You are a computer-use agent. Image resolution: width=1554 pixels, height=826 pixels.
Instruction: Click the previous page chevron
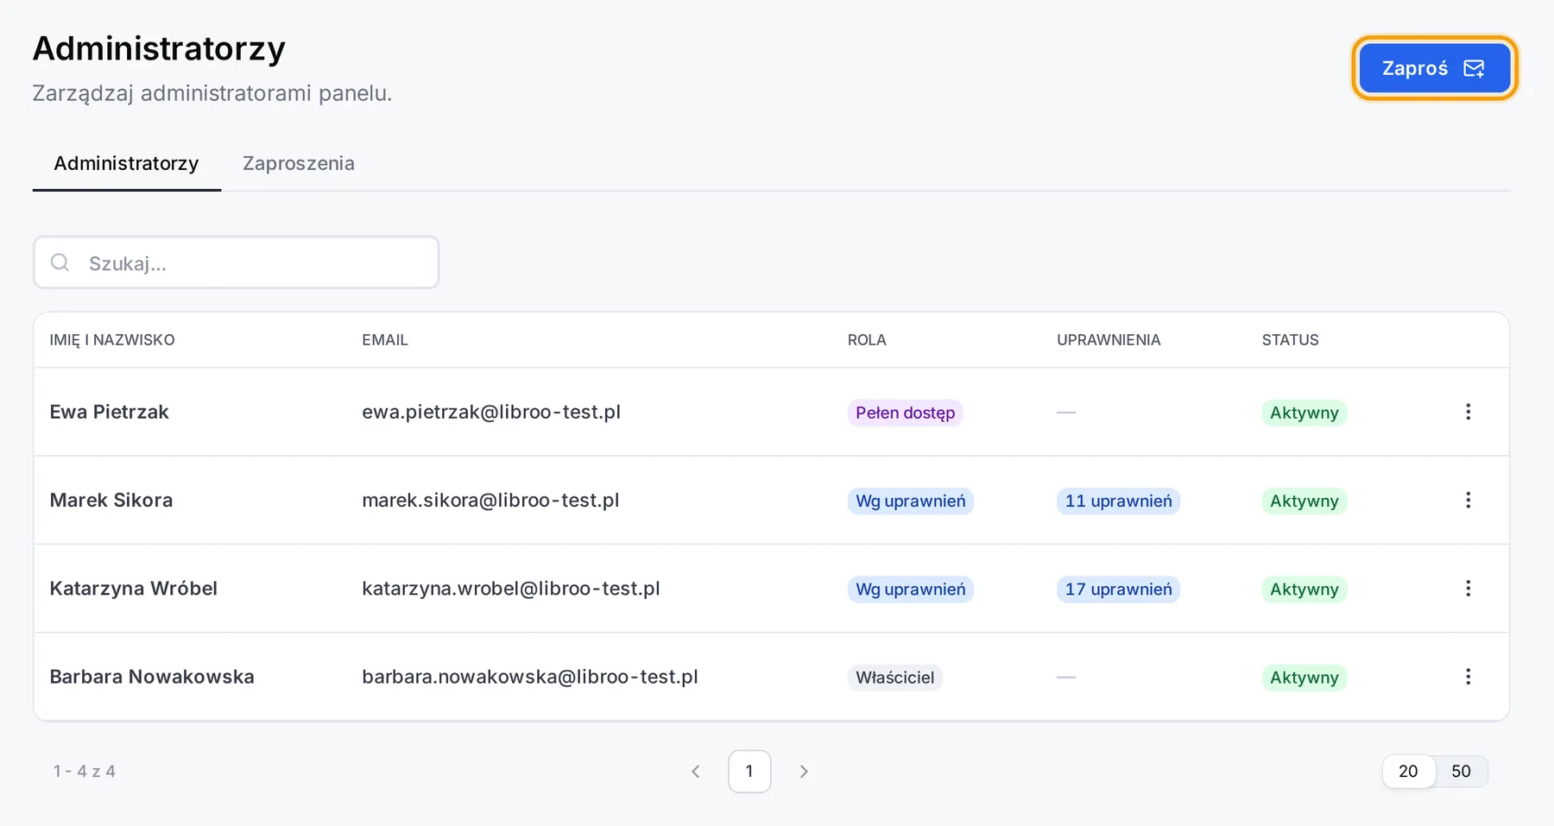tap(696, 772)
